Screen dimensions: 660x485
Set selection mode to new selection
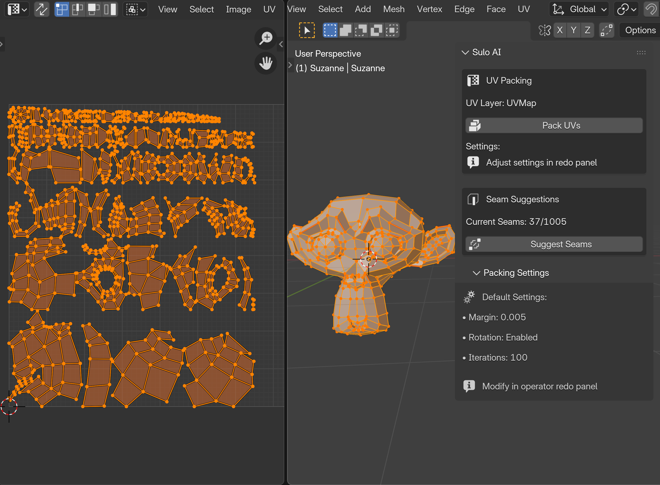[330, 30]
